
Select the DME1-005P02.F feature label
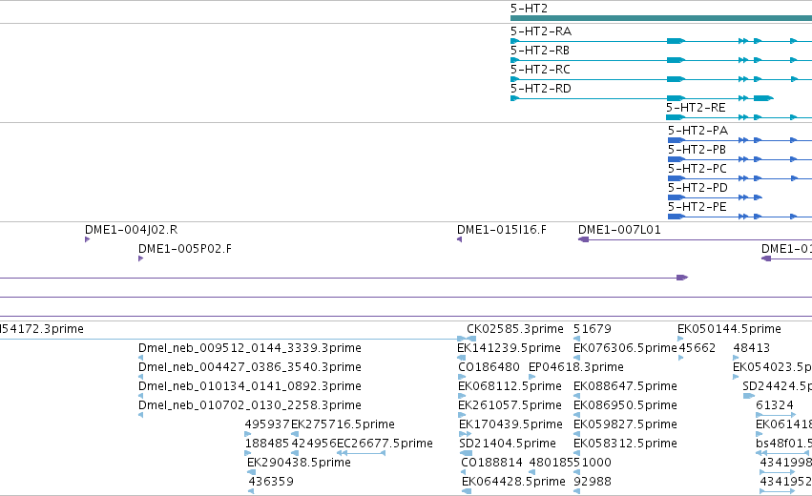pos(185,250)
